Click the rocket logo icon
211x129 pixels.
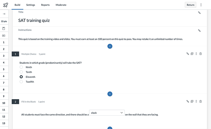point(5,5)
